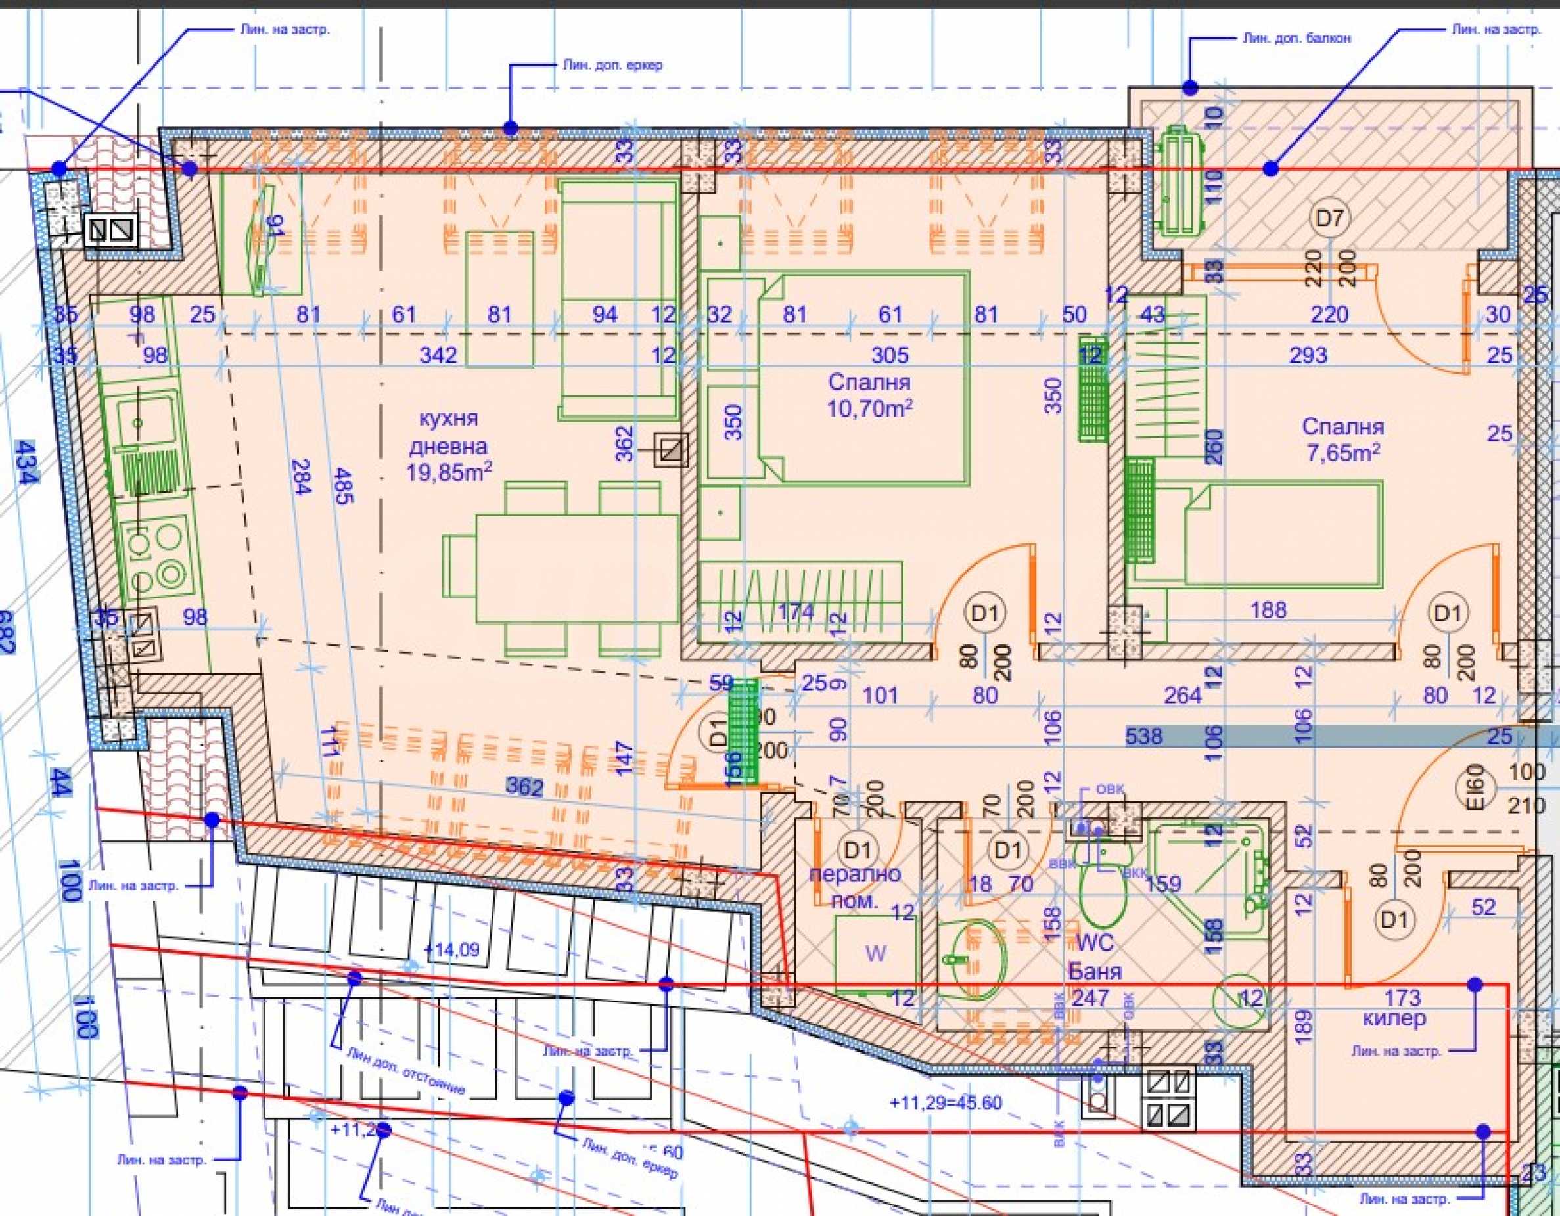This screenshot has height=1216, width=1560.
Task: Click the washing machine W symbol
Action: point(876,953)
